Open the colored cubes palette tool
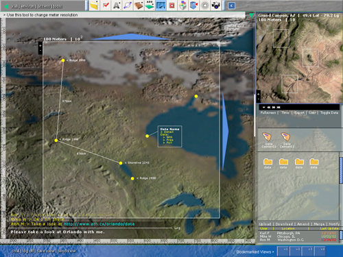The height and width of the screenshot is (257, 343). click(182, 5)
